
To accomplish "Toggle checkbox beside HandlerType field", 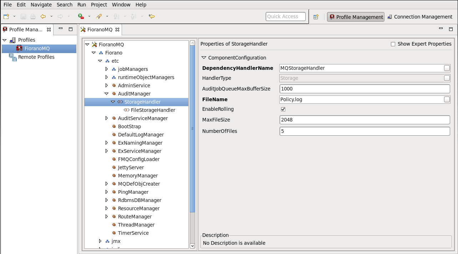I will pyautogui.click(x=447, y=78).
